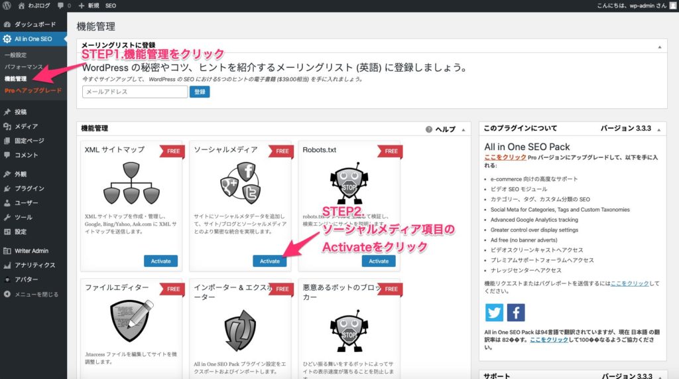
Task: Open アナリティクス analytics menu
Action: [33, 265]
